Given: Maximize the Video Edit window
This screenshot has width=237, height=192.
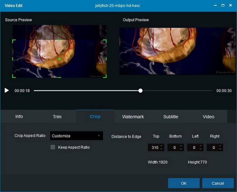Looking at the screenshot, I should [223, 5].
